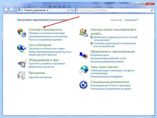Open Часы, язык и регион heading
The width and height of the screenshot is (157, 118).
tap(104, 67)
